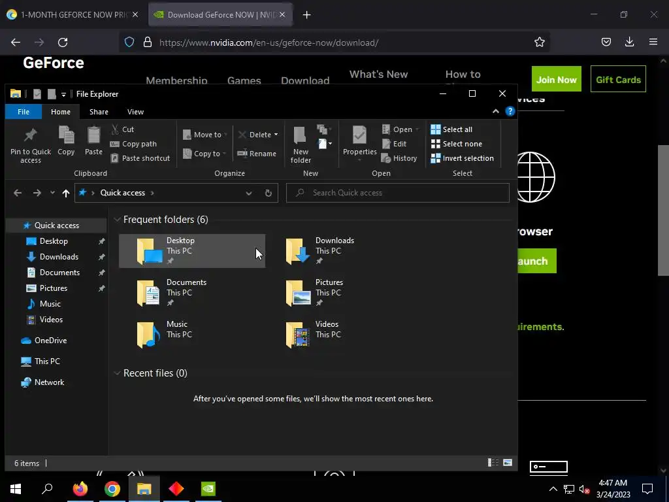Select the Documents folder in Frequent folders
Image resolution: width=669 pixels, height=502 pixels.
[192, 293]
